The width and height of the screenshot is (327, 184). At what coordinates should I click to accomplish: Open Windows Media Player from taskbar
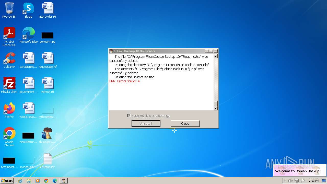point(38,181)
